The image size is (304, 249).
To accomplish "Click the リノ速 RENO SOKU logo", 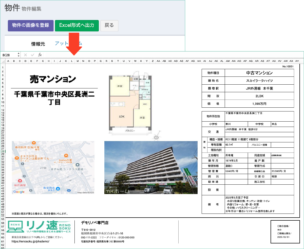I will [39, 227].
